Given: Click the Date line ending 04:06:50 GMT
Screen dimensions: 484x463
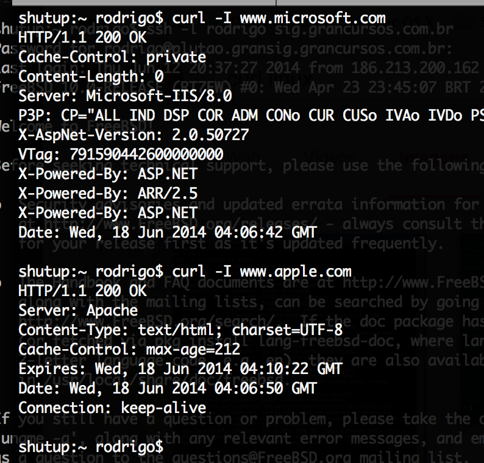Looking at the screenshot, I should (168, 388).
